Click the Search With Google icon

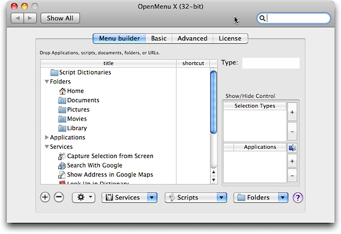(x=62, y=165)
